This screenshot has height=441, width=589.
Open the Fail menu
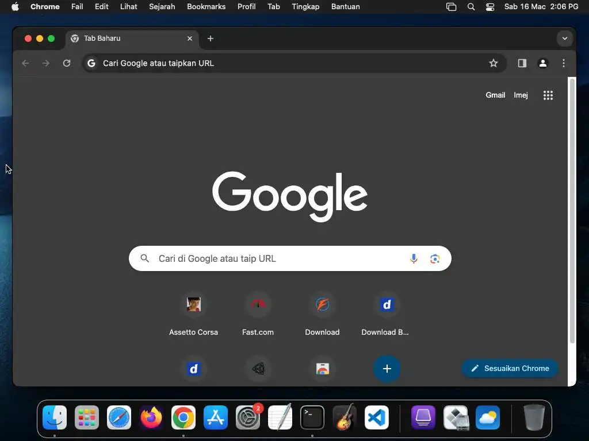pos(77,7)
